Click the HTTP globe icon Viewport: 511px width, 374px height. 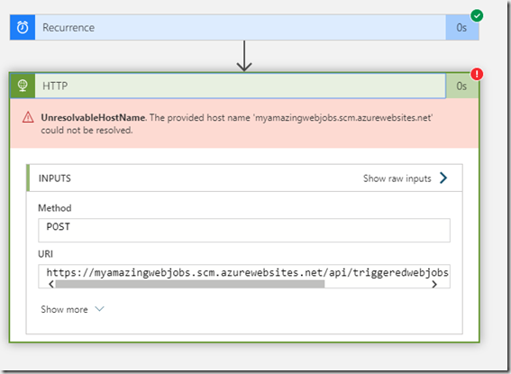[23, 86]
